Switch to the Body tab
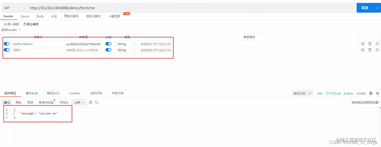The width and height of the screenshot is (381, 147). coord(40,16)
